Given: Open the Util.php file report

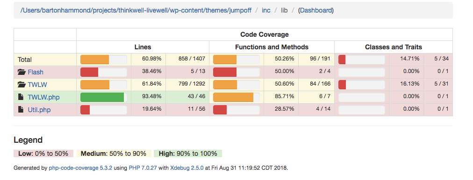Looking at the screenshot, I should (39, 110).
